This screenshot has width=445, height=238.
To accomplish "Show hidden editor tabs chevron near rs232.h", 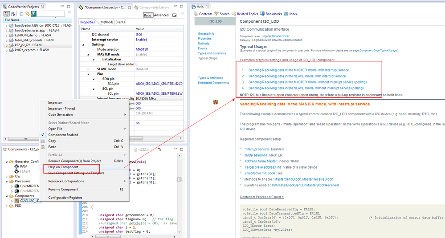I will point(159,149).
